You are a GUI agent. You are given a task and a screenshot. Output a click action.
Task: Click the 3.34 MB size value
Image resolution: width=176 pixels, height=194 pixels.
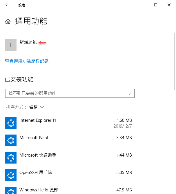[x=124, y=138]
